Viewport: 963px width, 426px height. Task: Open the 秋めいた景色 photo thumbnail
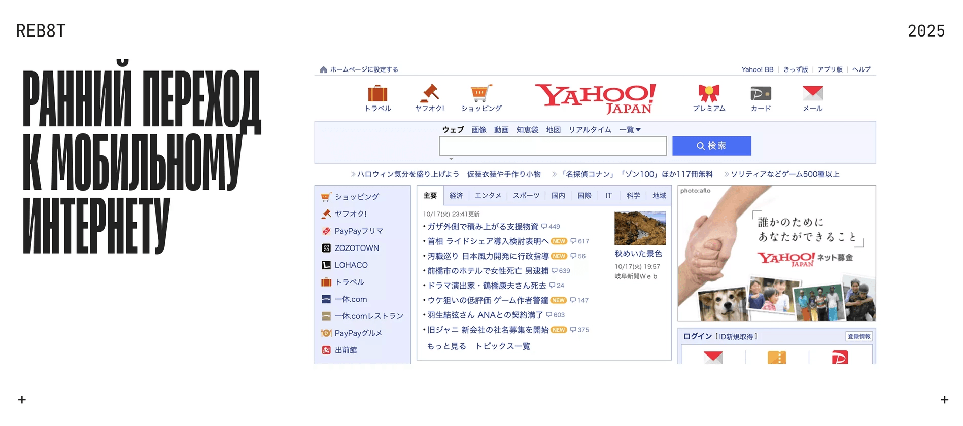pos(640,228)
